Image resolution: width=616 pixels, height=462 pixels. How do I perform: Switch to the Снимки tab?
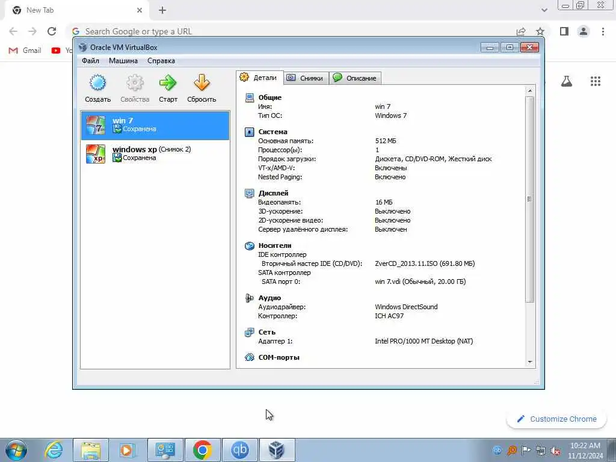(x=306, y=78)
